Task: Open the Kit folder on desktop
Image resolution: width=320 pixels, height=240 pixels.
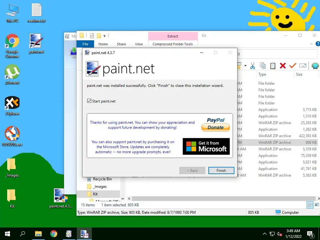Action: click(12, 198)
